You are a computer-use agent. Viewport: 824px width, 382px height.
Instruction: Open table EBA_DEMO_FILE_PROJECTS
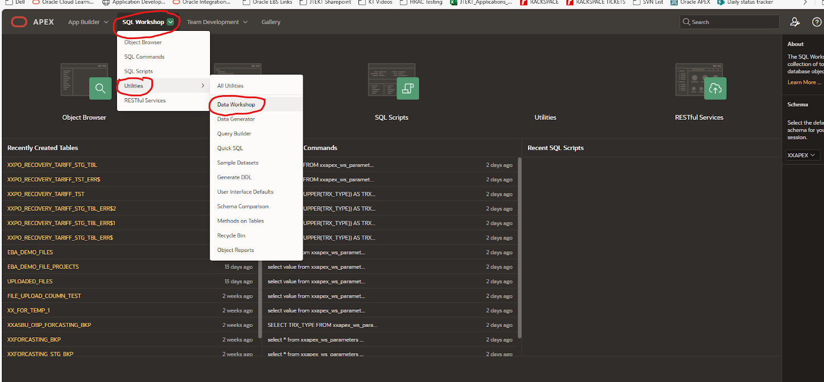coord(43,267)
